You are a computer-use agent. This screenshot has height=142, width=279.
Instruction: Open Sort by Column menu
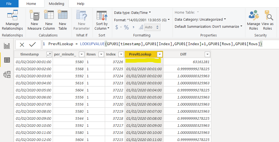coord(102,20)
